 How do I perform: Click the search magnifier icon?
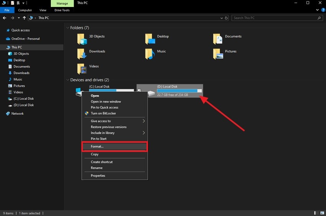(x=319, y=18)
